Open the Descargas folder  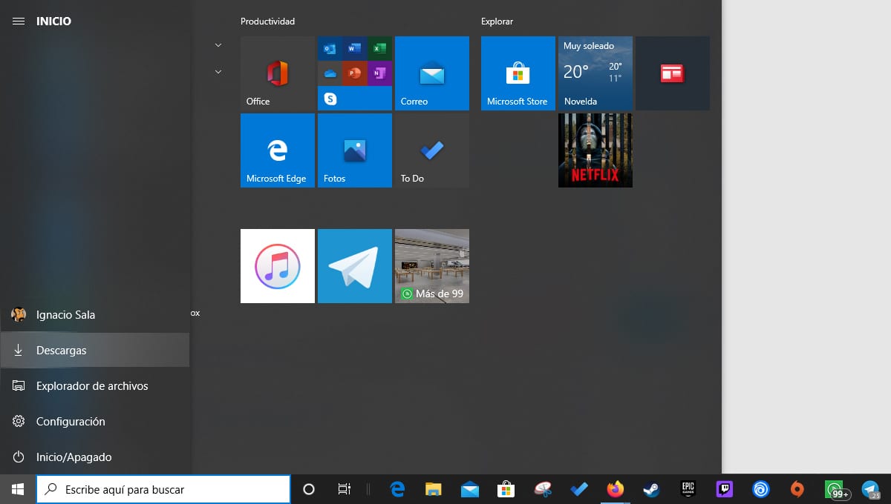95,351
